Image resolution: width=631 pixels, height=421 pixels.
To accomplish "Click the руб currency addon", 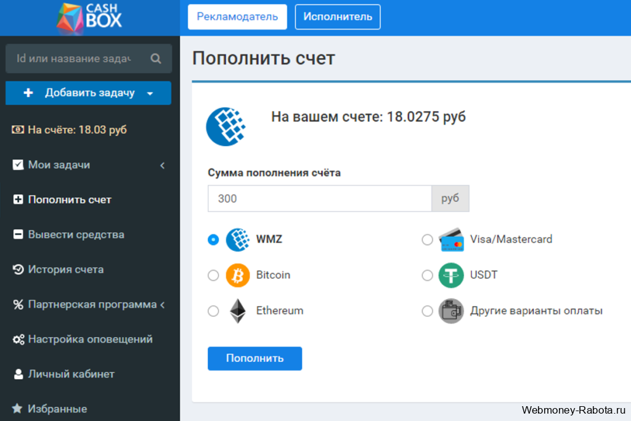I will pyautogui.click(x=450, y=198).
